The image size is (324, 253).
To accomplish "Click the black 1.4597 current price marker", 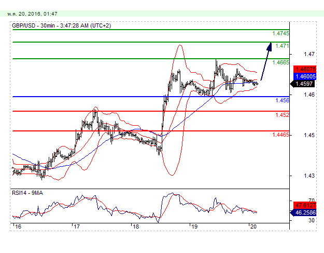I will 303,84.
